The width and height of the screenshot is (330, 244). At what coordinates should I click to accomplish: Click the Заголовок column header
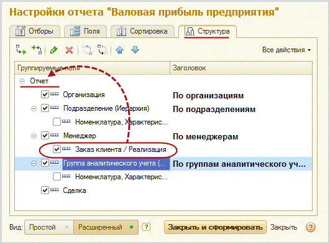(x=241, y=68)
